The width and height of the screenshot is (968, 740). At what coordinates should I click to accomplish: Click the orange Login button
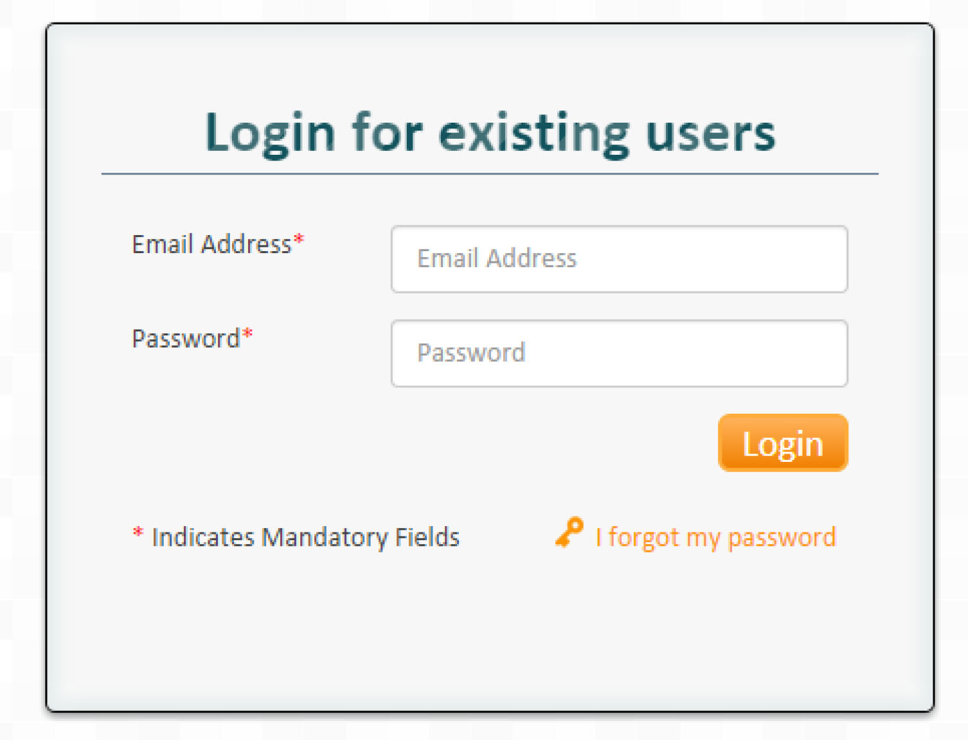[x=783, y=443]
